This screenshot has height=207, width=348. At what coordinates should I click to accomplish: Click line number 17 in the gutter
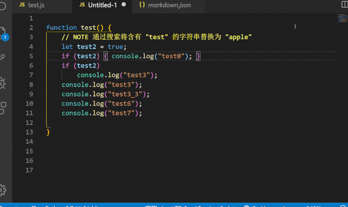point(29,170)
